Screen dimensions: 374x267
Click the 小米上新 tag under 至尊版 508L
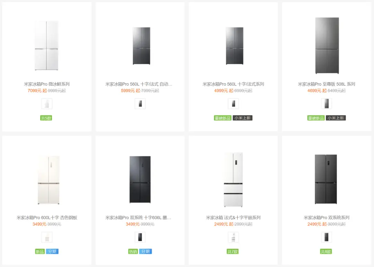point(336,118)
